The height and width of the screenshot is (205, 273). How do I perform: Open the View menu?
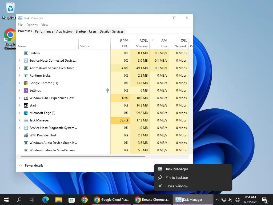point(45,25)
